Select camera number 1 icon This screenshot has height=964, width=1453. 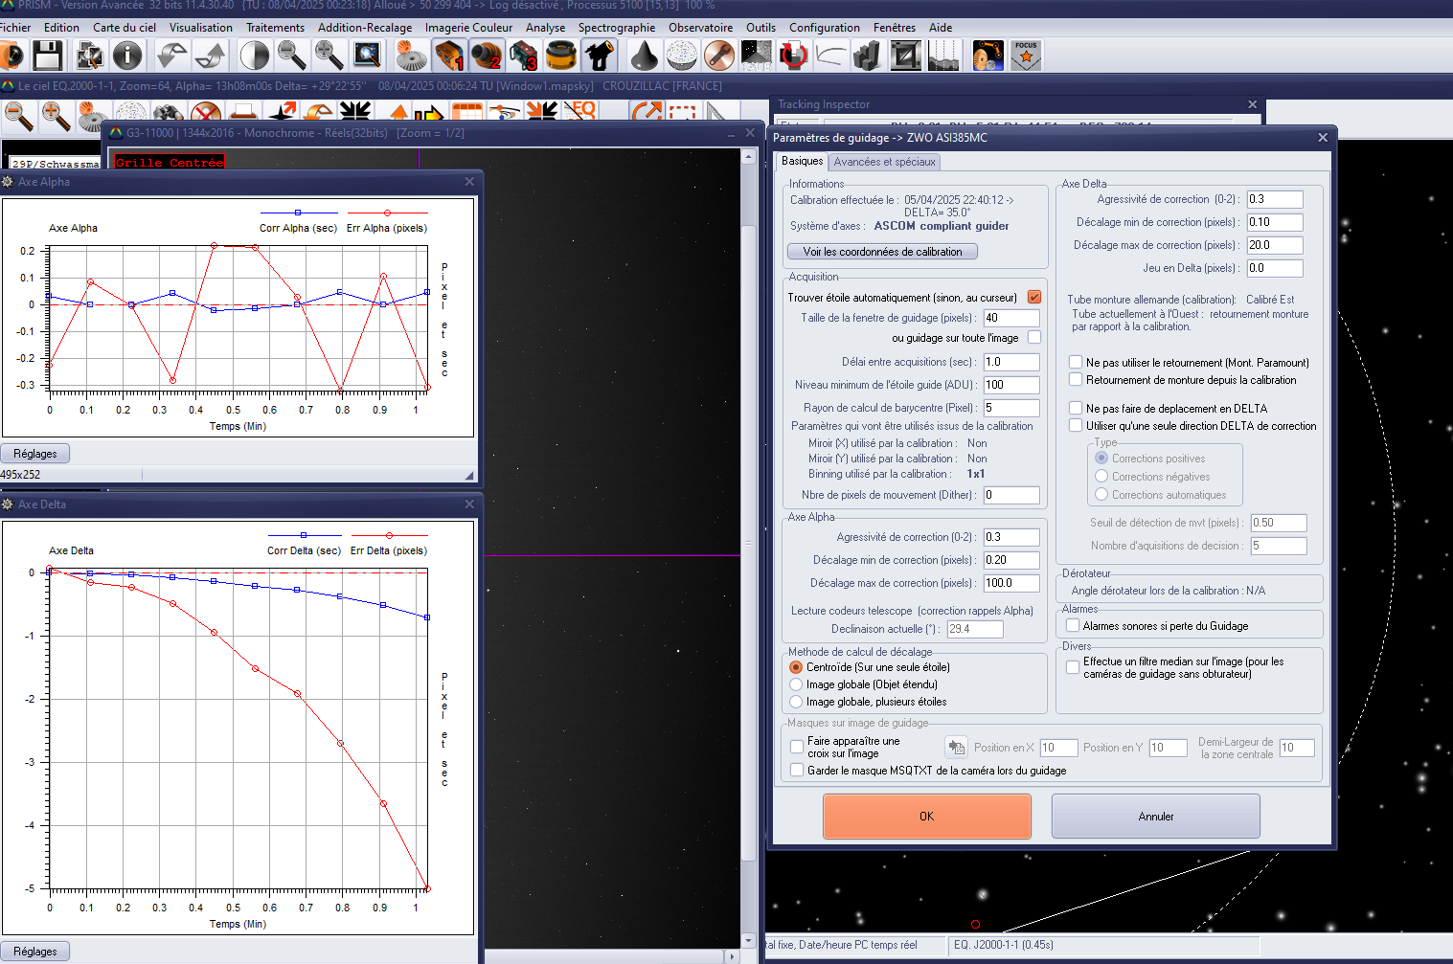coord(448,56)
